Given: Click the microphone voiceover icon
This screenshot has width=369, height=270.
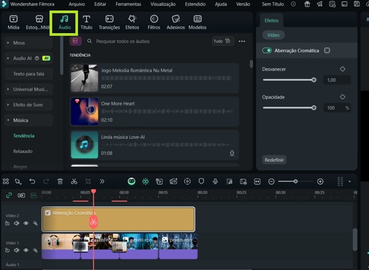Looking at the screenshot, I should coord(215,182).
